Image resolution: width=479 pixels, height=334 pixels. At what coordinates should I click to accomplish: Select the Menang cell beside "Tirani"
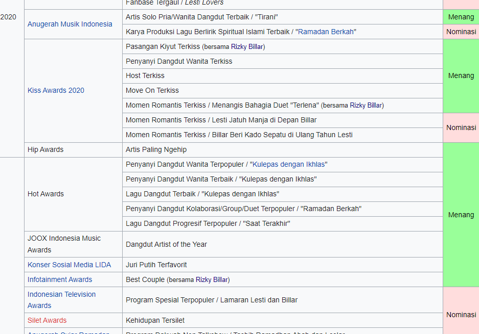[461, 17]
